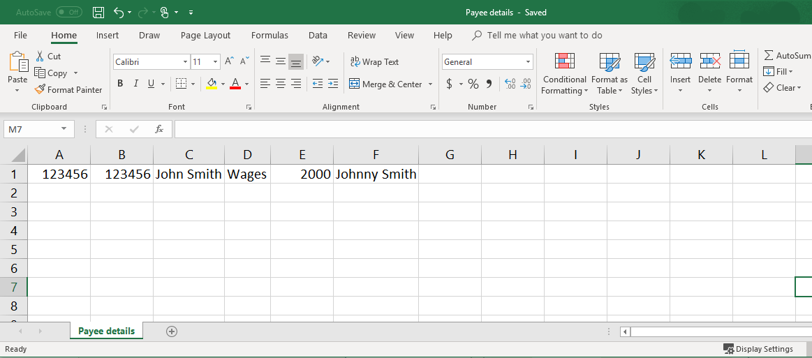This screenshot has width=812, height=358.
Task: Open Conditional Formatting menu
Action: point(564,73)
